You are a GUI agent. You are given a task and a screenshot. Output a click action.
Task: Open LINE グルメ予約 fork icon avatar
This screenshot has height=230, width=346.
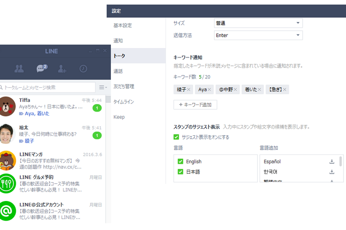click(7, 183)
